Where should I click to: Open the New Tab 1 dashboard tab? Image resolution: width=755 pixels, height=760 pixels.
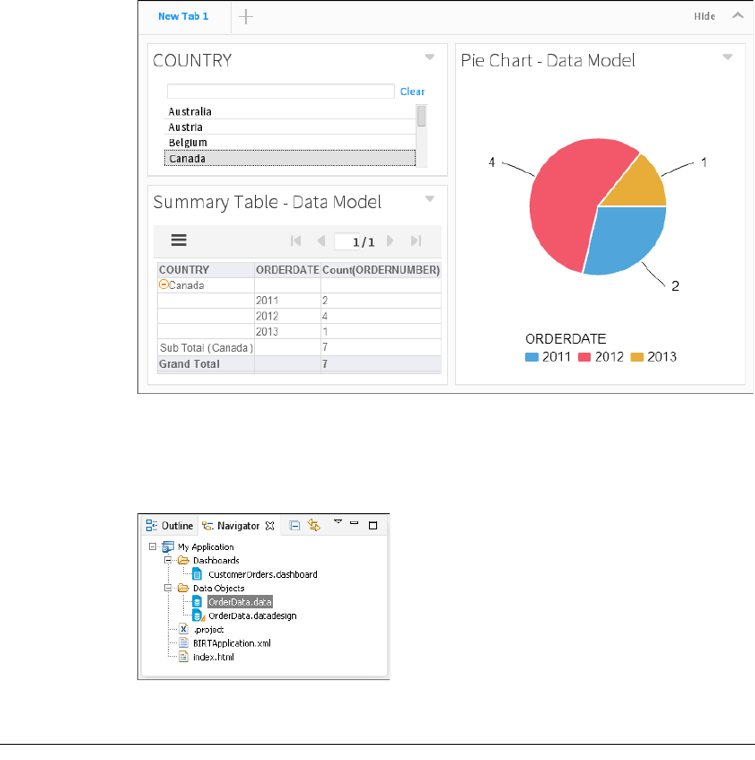[183, 16]
